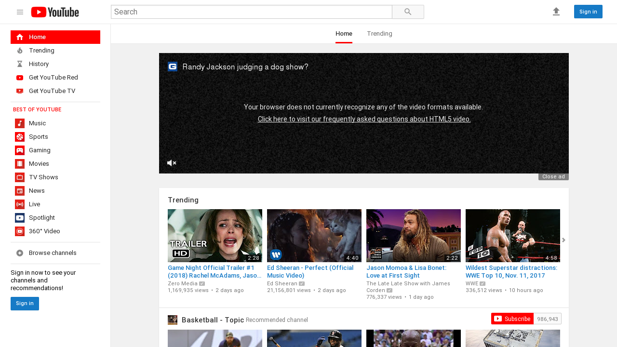Open the WWE Top 10 thumbnail
Screen dimensions: 617x347
pyautogui.click(x=513, y=236)
